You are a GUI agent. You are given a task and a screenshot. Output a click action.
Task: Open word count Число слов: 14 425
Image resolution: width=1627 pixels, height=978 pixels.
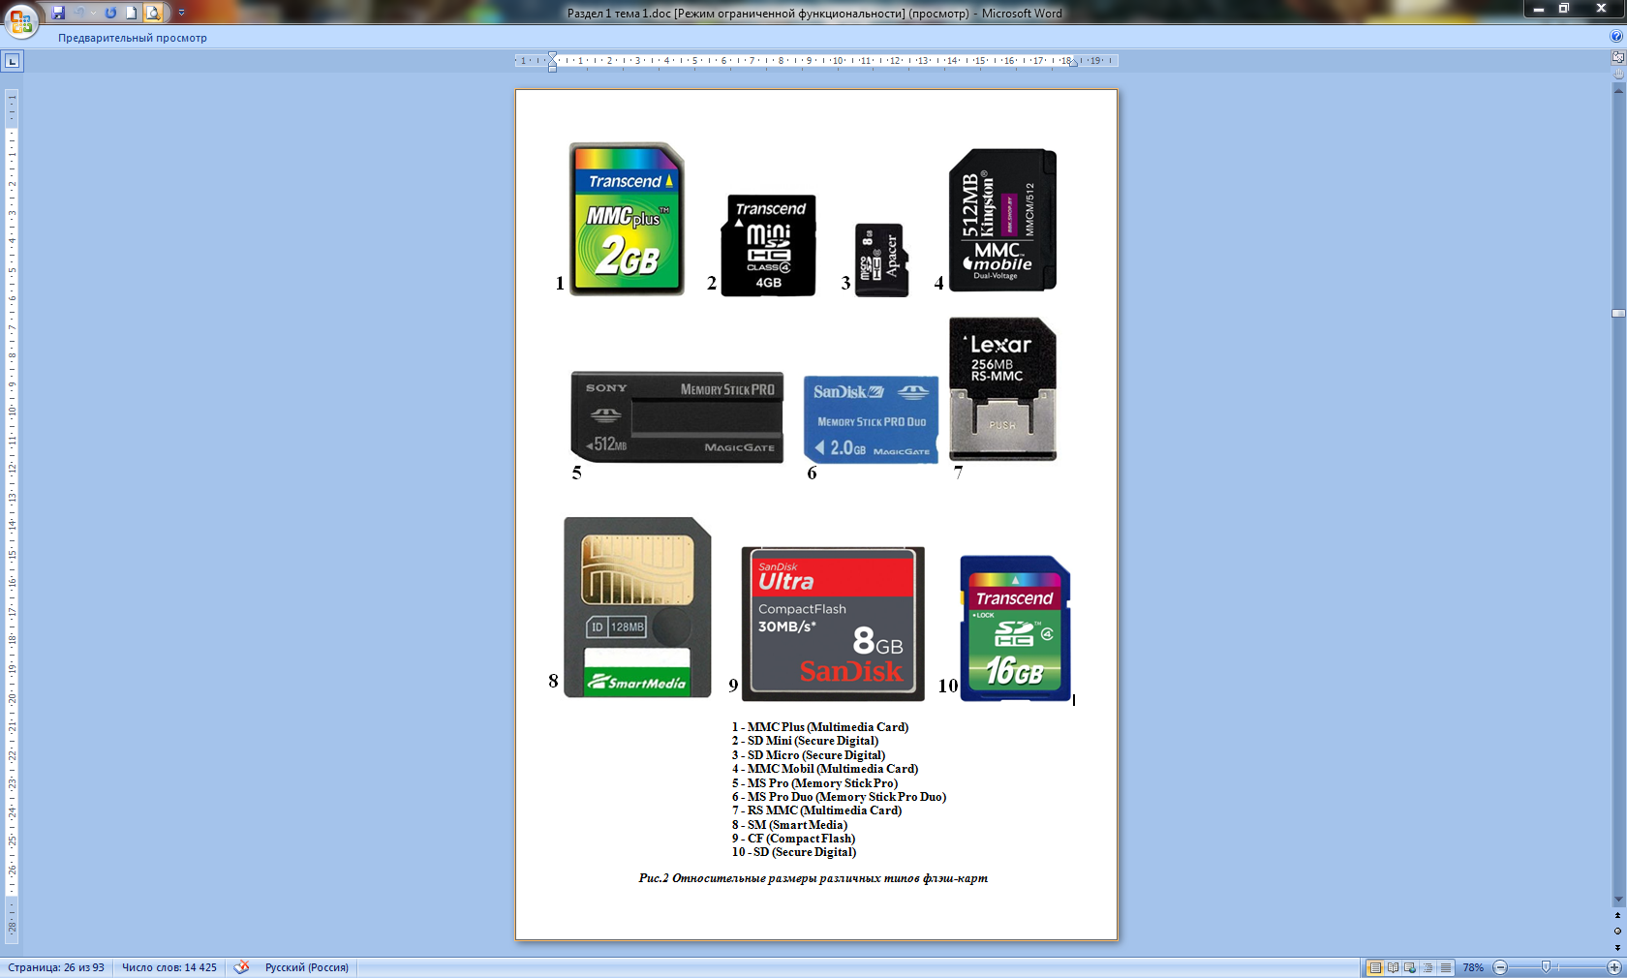(x=169, y=967)
